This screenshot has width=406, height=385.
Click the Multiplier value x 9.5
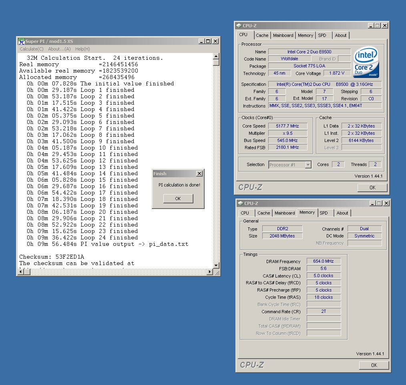(x=287, y=134)
